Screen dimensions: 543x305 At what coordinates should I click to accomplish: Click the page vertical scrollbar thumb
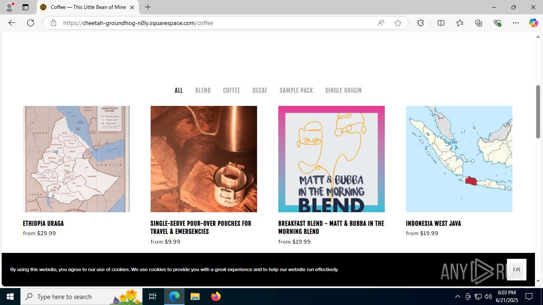pos(538,112)
